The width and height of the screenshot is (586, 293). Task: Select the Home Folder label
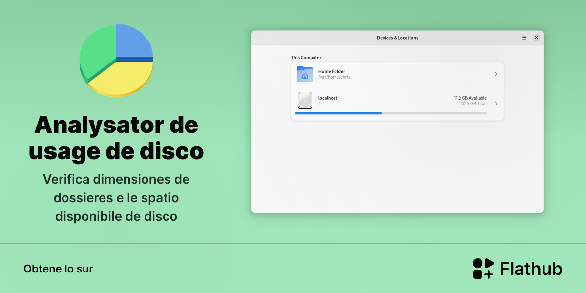[x=332, y=71]
